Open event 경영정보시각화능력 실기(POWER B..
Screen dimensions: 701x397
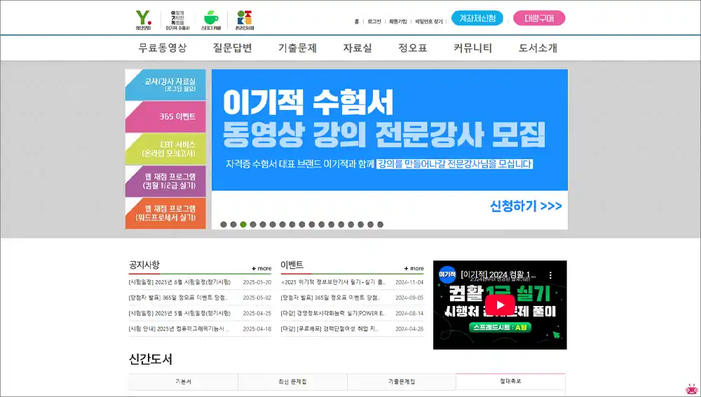coord(332,313)
